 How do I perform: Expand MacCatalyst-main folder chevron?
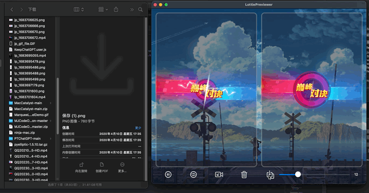click(51, 103)
